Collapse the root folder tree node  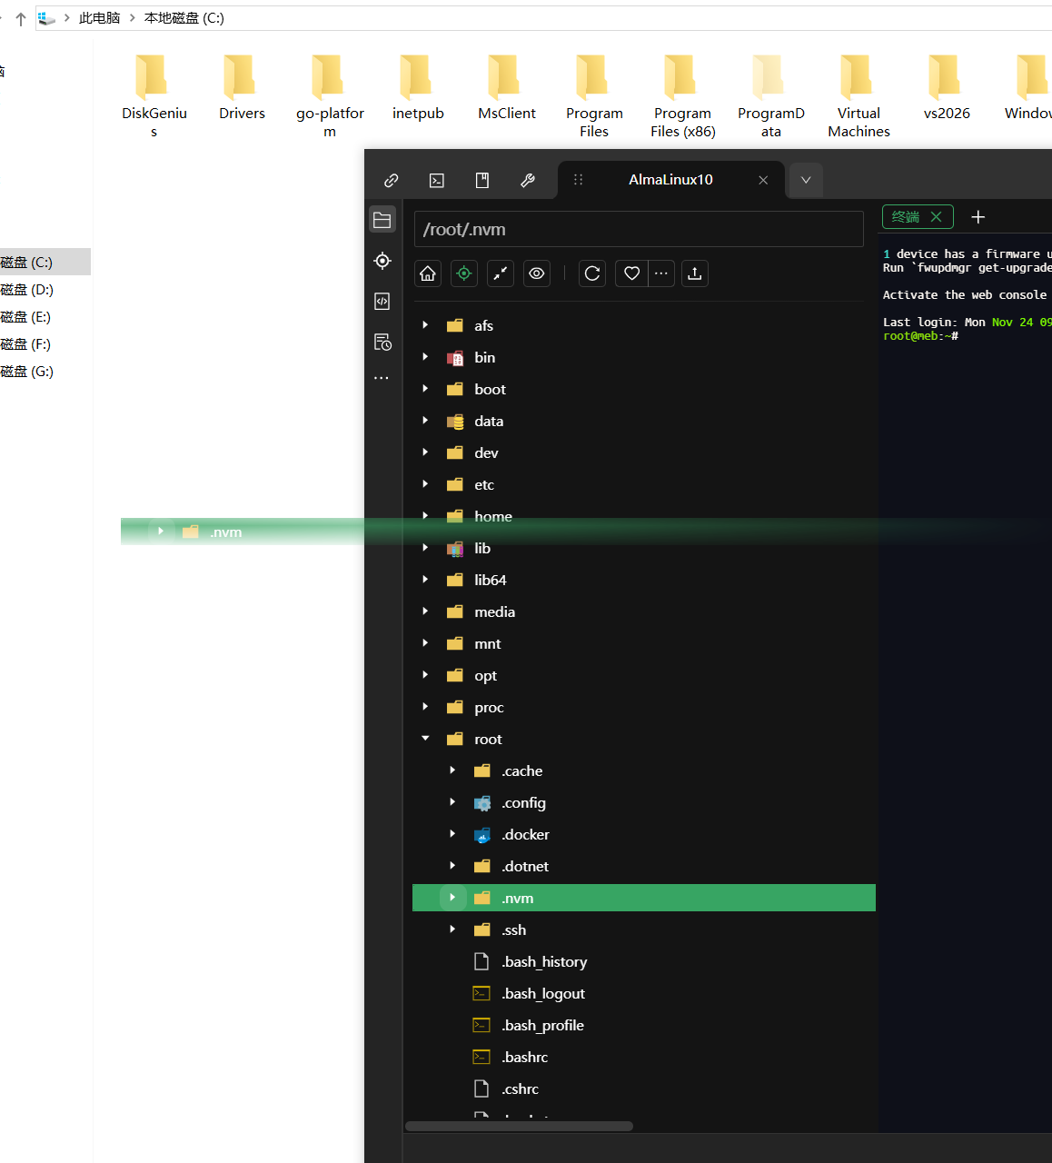425,739
